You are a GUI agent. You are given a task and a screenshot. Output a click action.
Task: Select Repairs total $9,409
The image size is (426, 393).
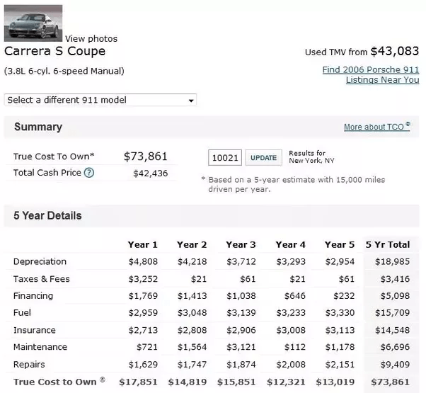pos(395,364)
